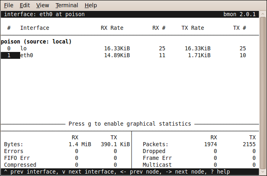
Task: Click the lo RX rate 16.33KiB
Action: tap(117, 48)
